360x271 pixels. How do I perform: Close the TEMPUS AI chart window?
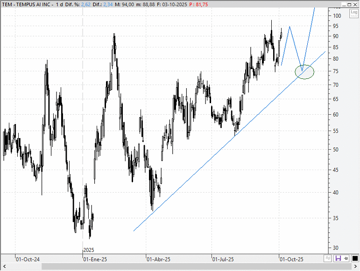(355, 4)
